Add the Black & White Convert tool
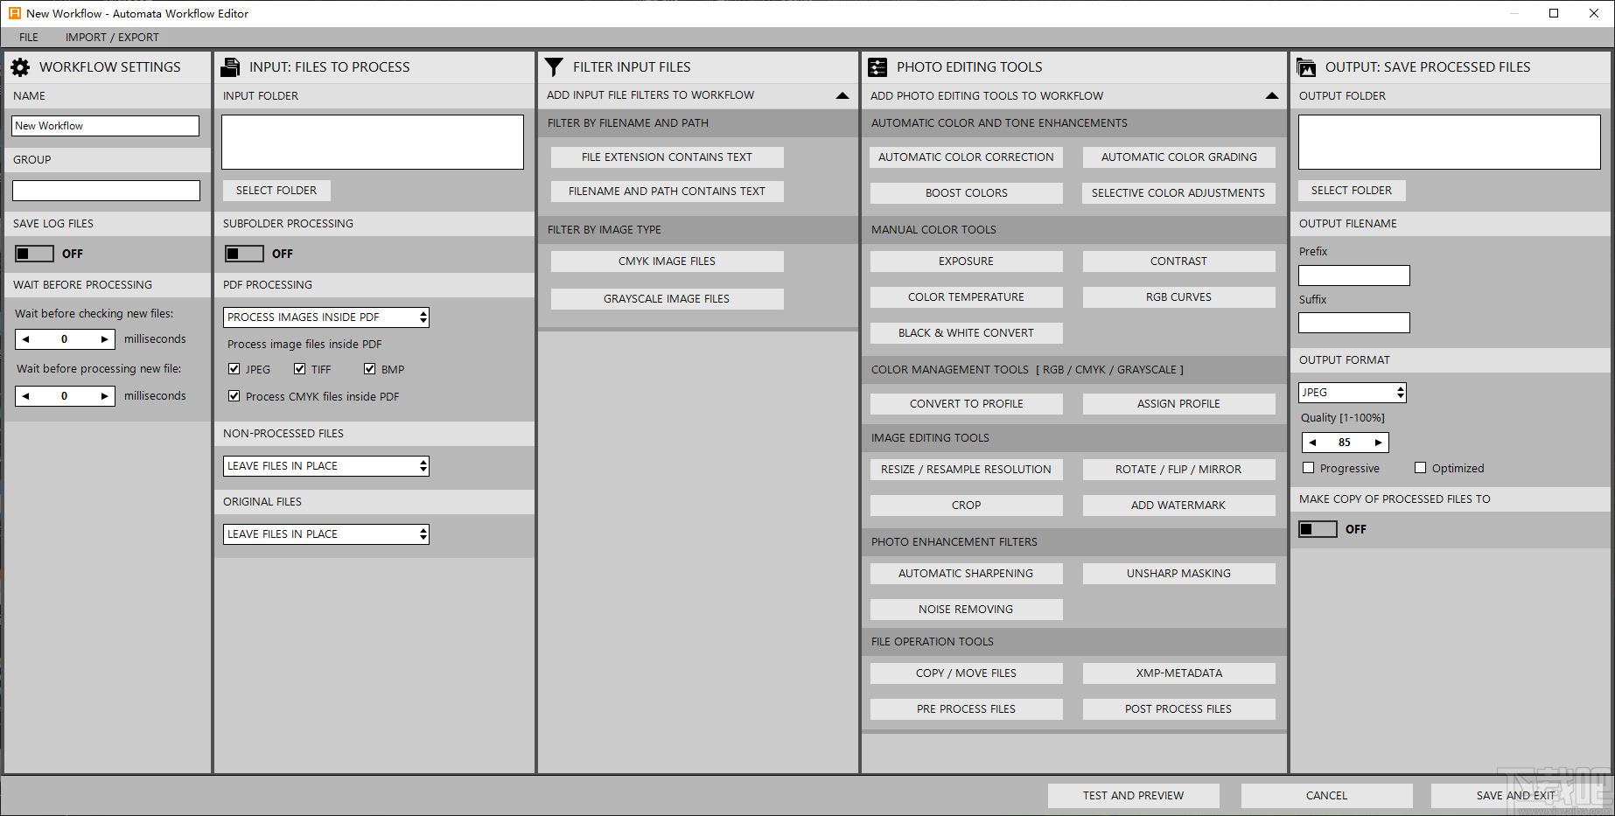The width and height of the screenshot is (1615, 816). (966, 332)
